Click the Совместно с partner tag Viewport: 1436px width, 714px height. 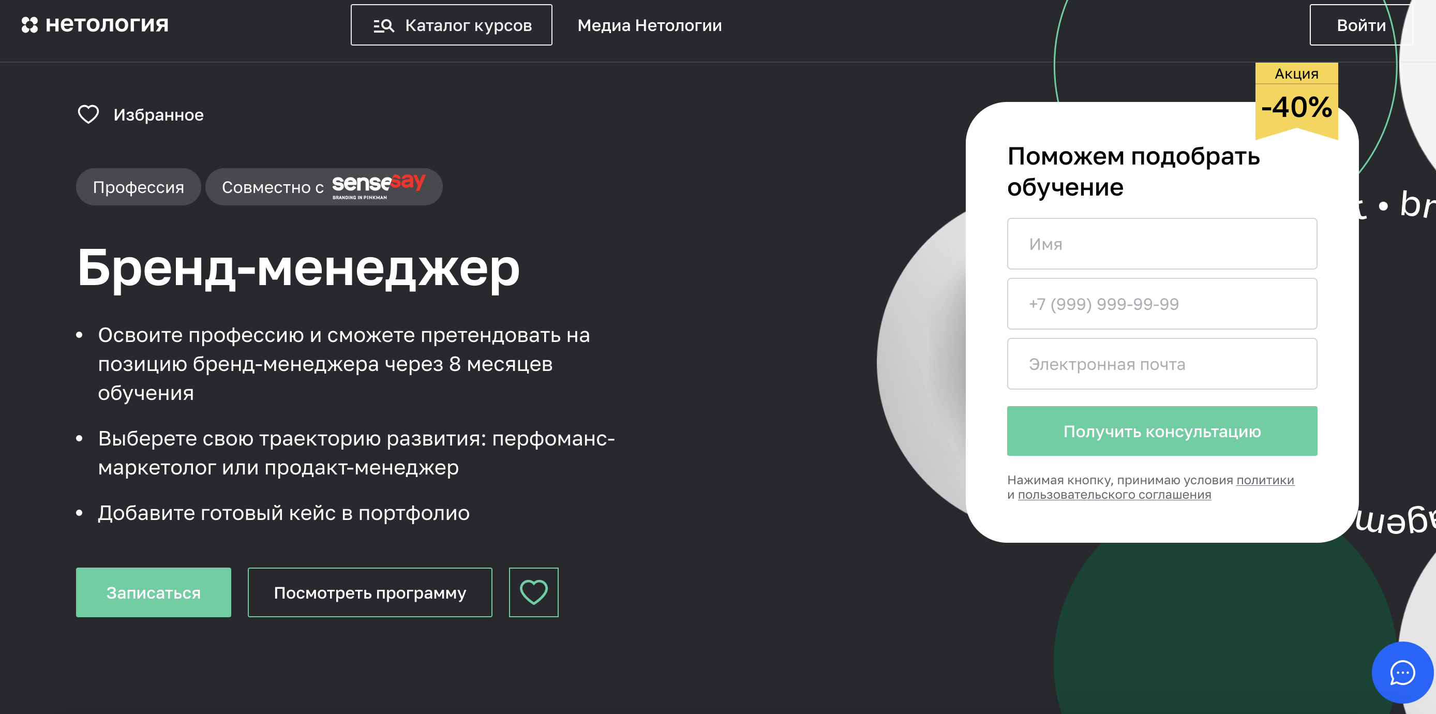coord(324,187)
